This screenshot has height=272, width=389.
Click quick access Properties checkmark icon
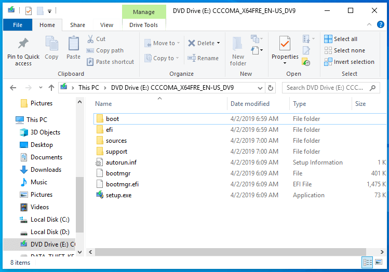29,11
